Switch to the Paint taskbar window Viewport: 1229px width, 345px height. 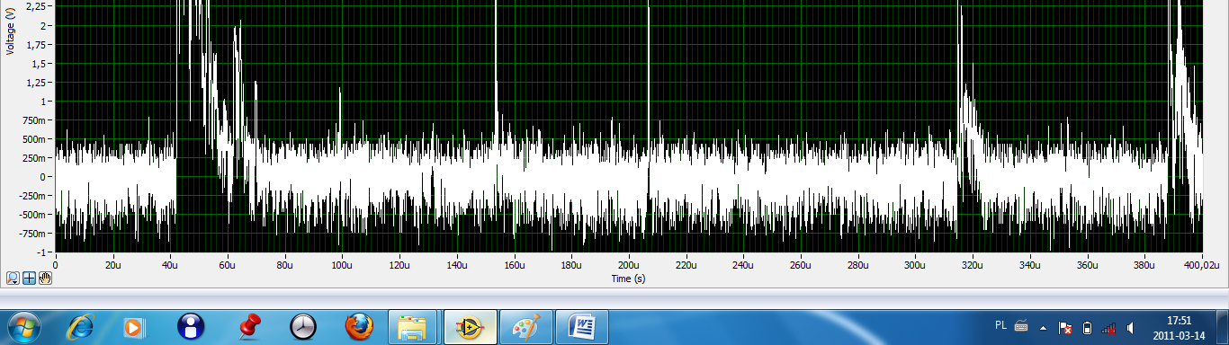pyautogui.click(x=525, y=327)
